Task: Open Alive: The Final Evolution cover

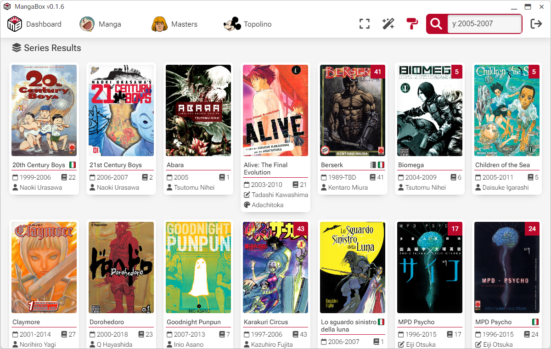Action: pyautogui.click(x=275, y=110)
